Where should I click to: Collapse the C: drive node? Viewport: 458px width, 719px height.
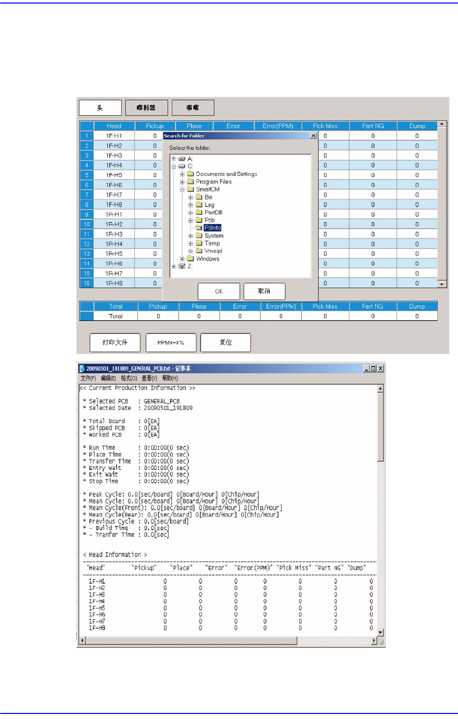pyautogui.click(x=174, y=166)
